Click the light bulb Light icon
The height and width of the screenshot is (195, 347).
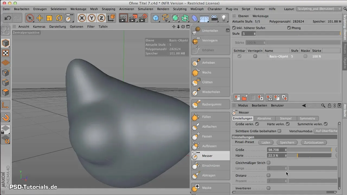[x=224, y=18]
